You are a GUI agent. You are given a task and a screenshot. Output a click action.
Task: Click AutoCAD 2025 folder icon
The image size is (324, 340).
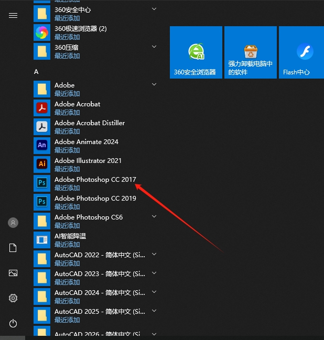(x=42, y=315)
